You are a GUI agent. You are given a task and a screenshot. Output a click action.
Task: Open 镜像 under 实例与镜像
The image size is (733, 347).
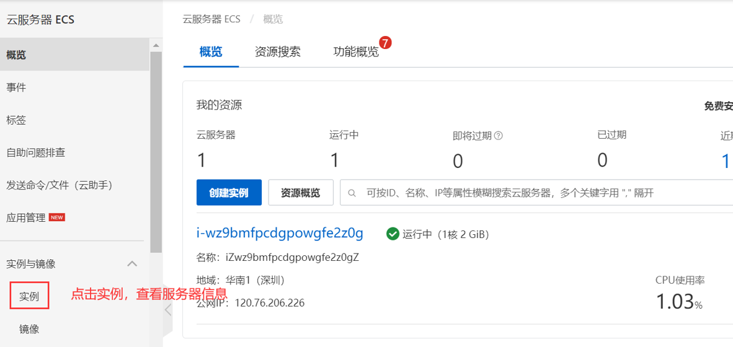coord(29,329)
